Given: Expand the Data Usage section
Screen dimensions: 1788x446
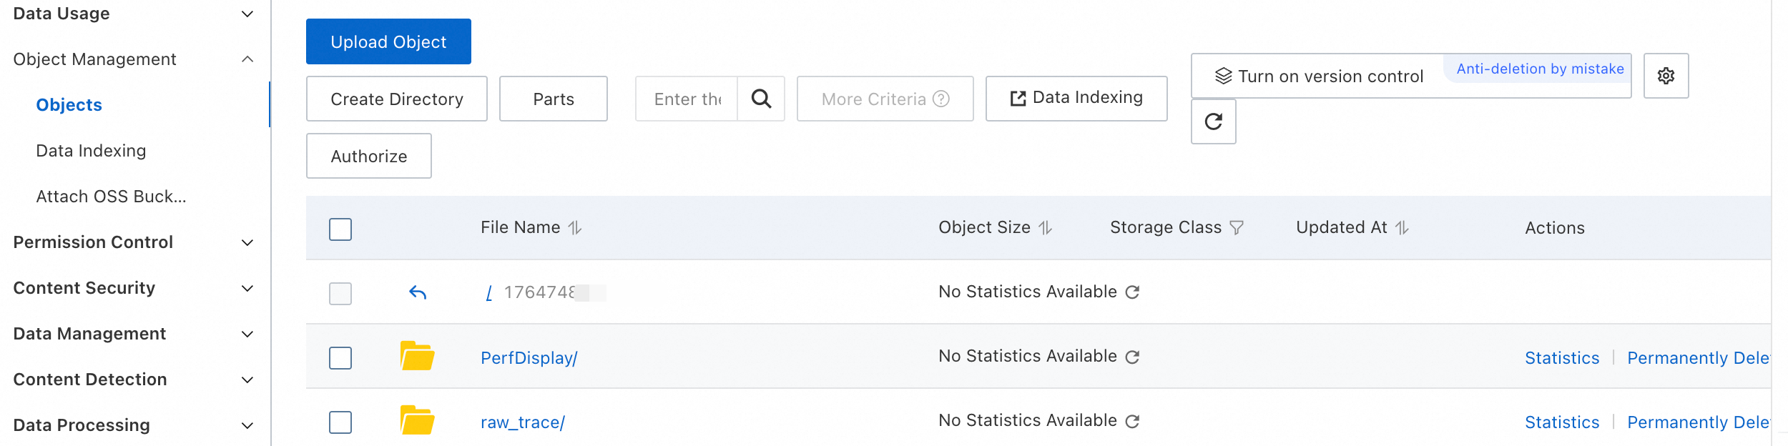Looking at the screenshot, I should coord(247,14).
